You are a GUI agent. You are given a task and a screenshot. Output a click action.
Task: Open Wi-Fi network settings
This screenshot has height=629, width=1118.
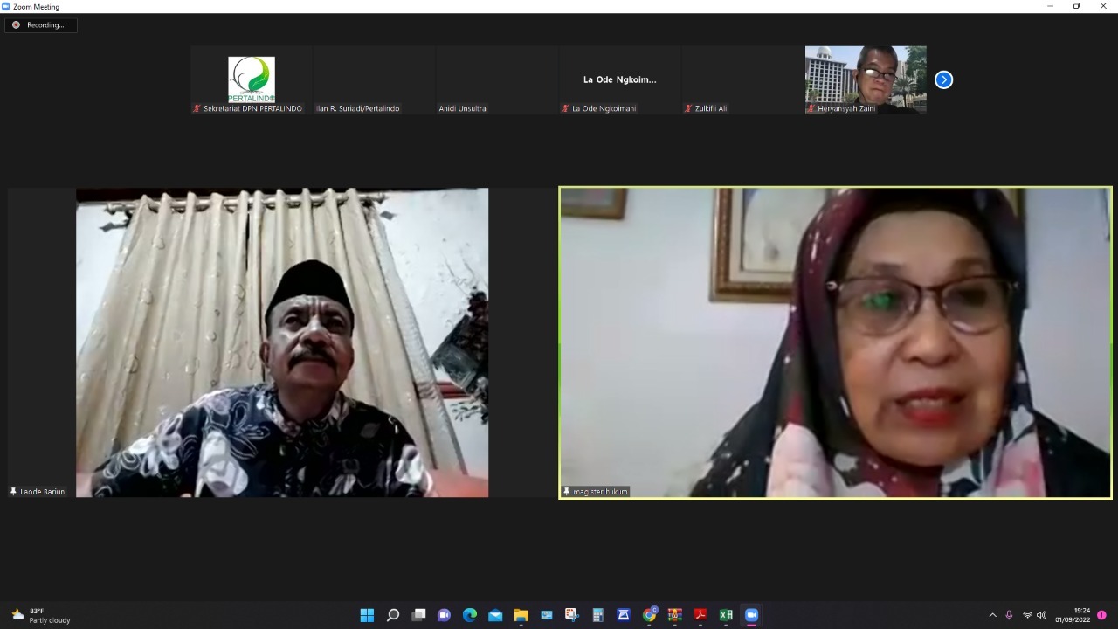click(x=1027, y=615)
